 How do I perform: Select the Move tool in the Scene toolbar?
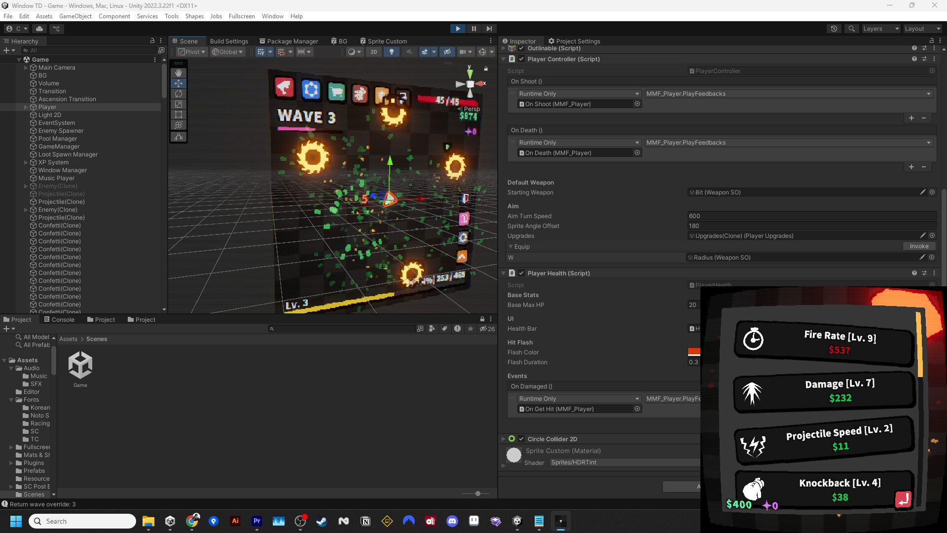[x=179, y=83]
